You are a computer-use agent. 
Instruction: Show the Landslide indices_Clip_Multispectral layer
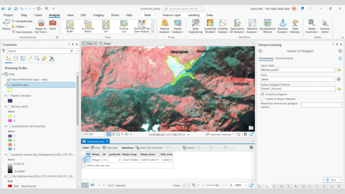(9, 155)
